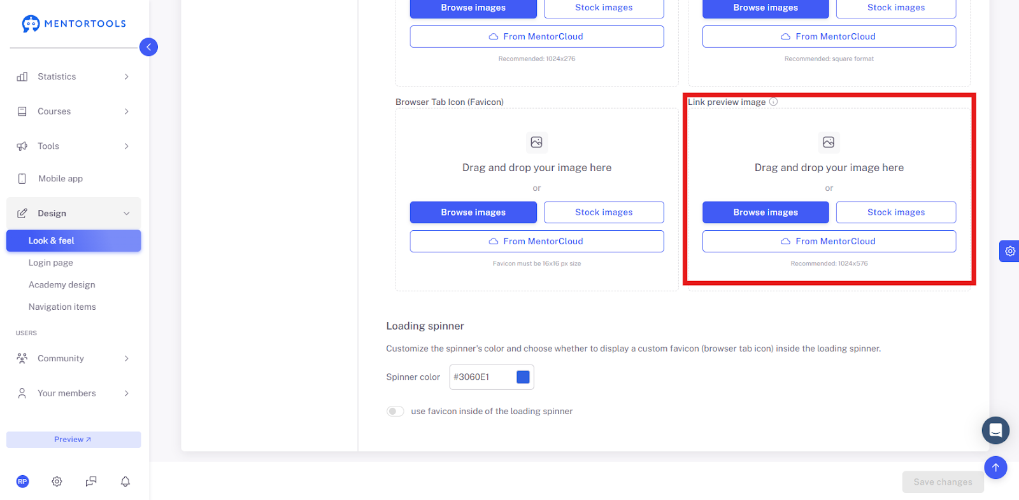The height and width of the screenshot is (500, 1019).
Task: Open the Login page submenu item
Action: point(51,263)
